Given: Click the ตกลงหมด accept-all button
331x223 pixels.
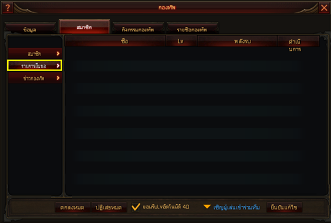Looking at the screenshot, I should tap(72, 207).
